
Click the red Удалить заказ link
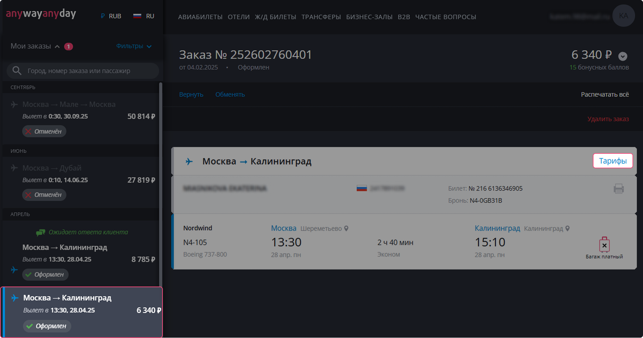(x=608, y=119)
